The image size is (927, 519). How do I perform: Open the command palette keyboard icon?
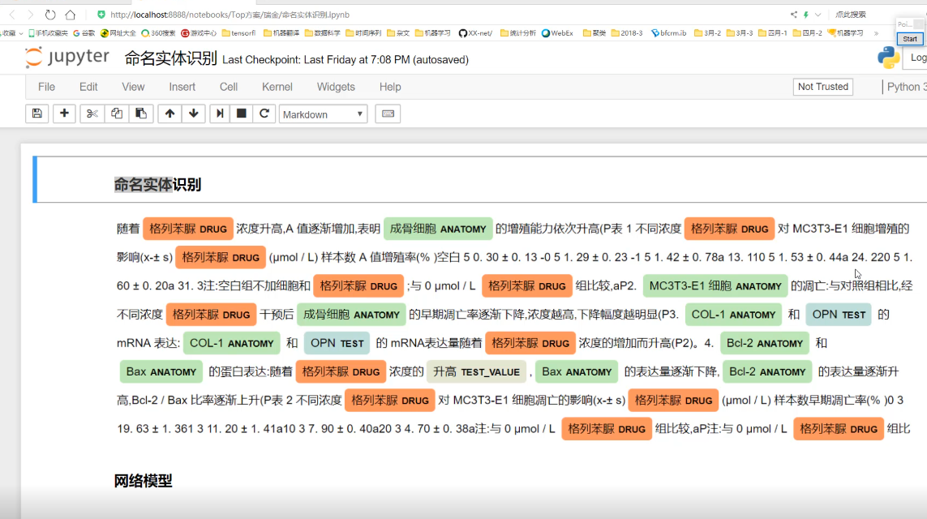pyautogui.click(x=388, y=114)
